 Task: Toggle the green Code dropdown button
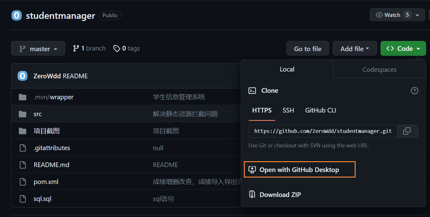[403, 48]
